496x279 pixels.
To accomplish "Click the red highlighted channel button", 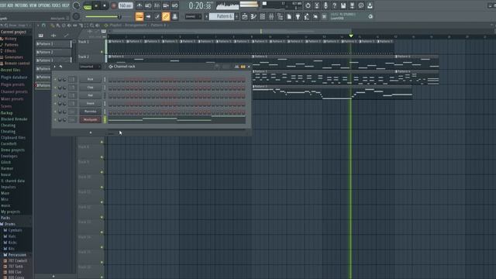I will [90, 119].
